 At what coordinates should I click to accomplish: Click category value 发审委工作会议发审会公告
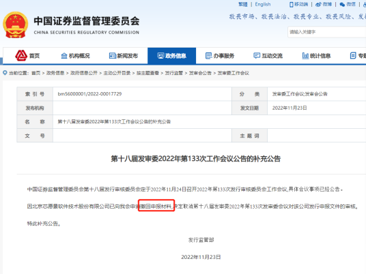click(x=300, y=94)
